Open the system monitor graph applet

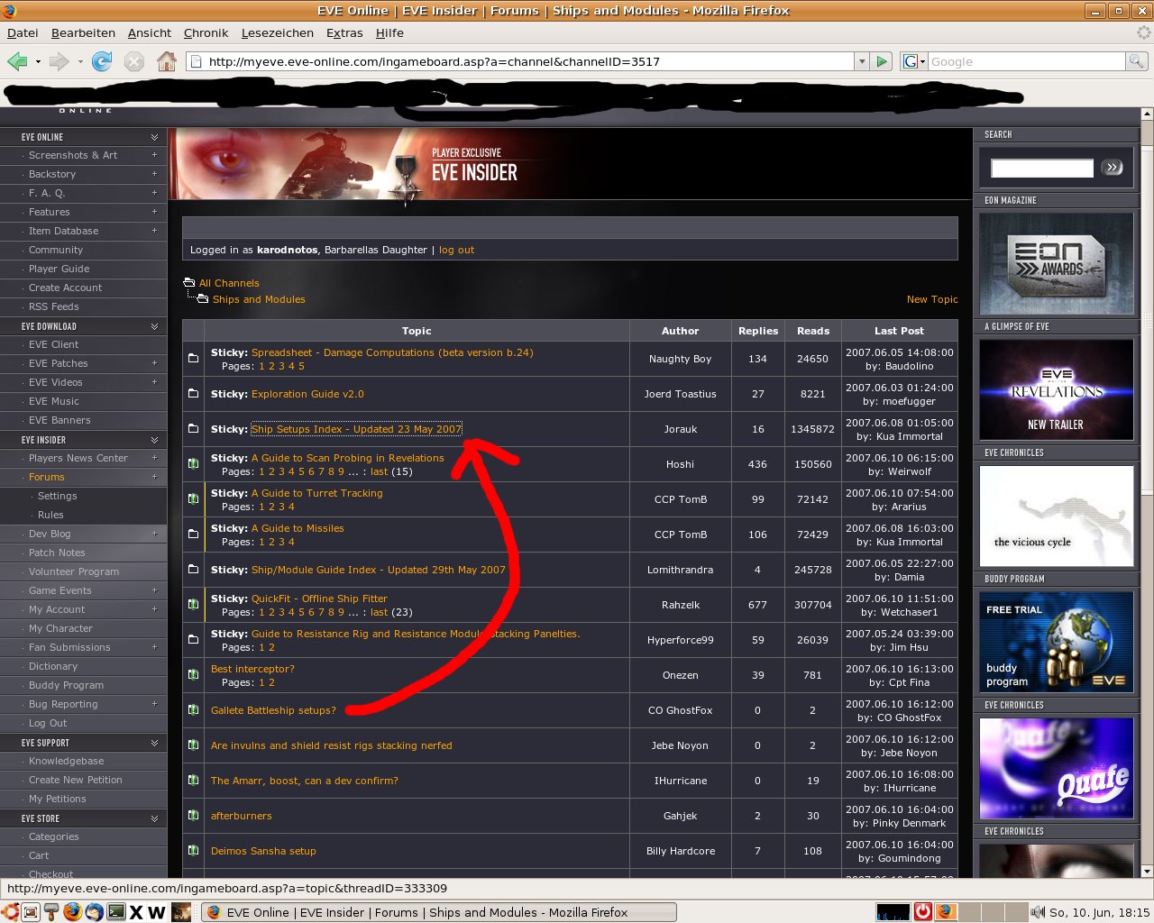point(893,912)
